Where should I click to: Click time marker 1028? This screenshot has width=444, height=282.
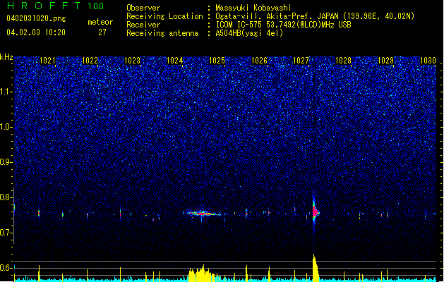point(344,61)
